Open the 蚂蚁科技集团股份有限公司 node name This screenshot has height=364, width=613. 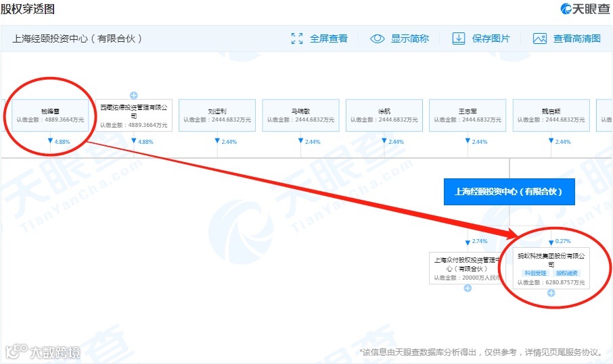[x=551, y=260]
